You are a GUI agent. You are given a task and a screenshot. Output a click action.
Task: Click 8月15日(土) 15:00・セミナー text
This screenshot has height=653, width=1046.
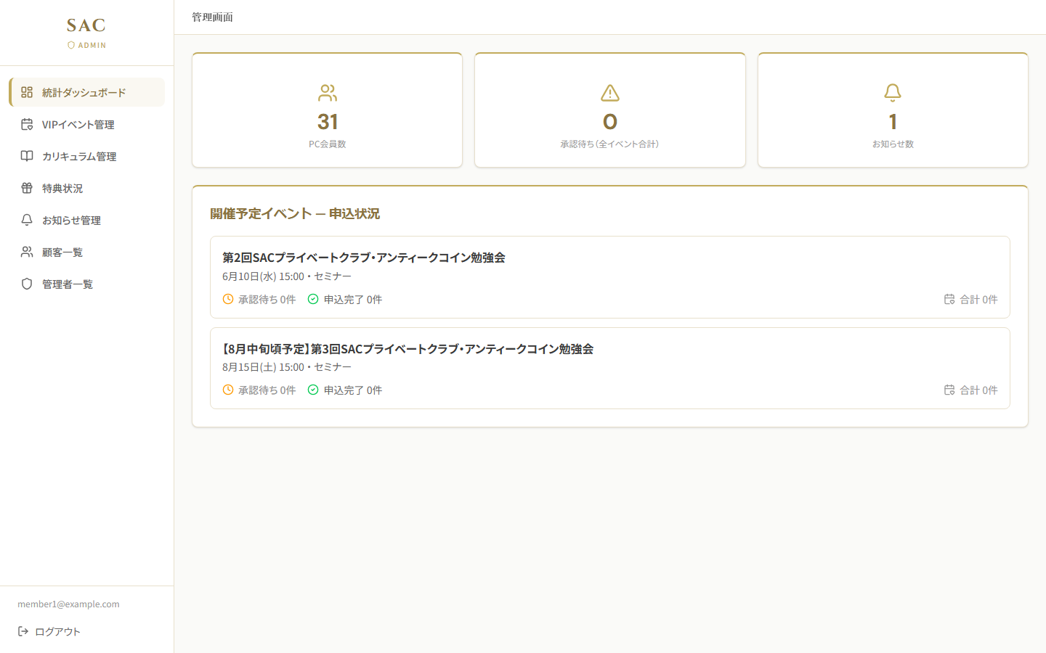287,367
